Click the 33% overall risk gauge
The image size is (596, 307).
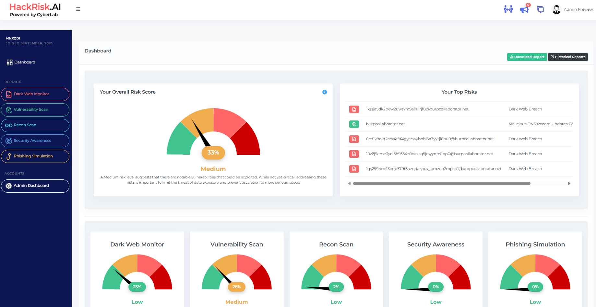[213, 133]
